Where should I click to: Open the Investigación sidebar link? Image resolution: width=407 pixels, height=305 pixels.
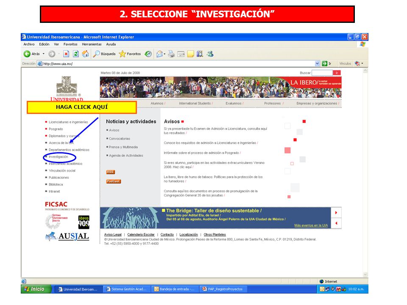[x=59, y=157]
